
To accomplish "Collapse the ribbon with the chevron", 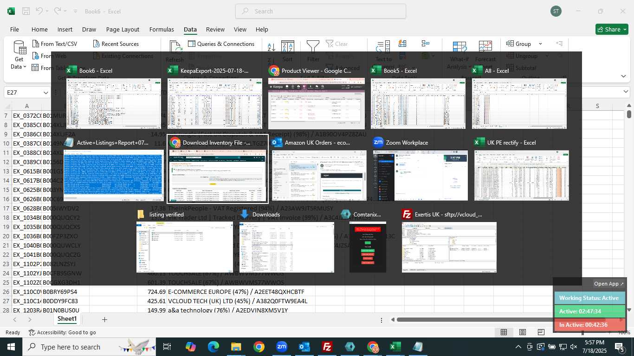I will 623,76.
